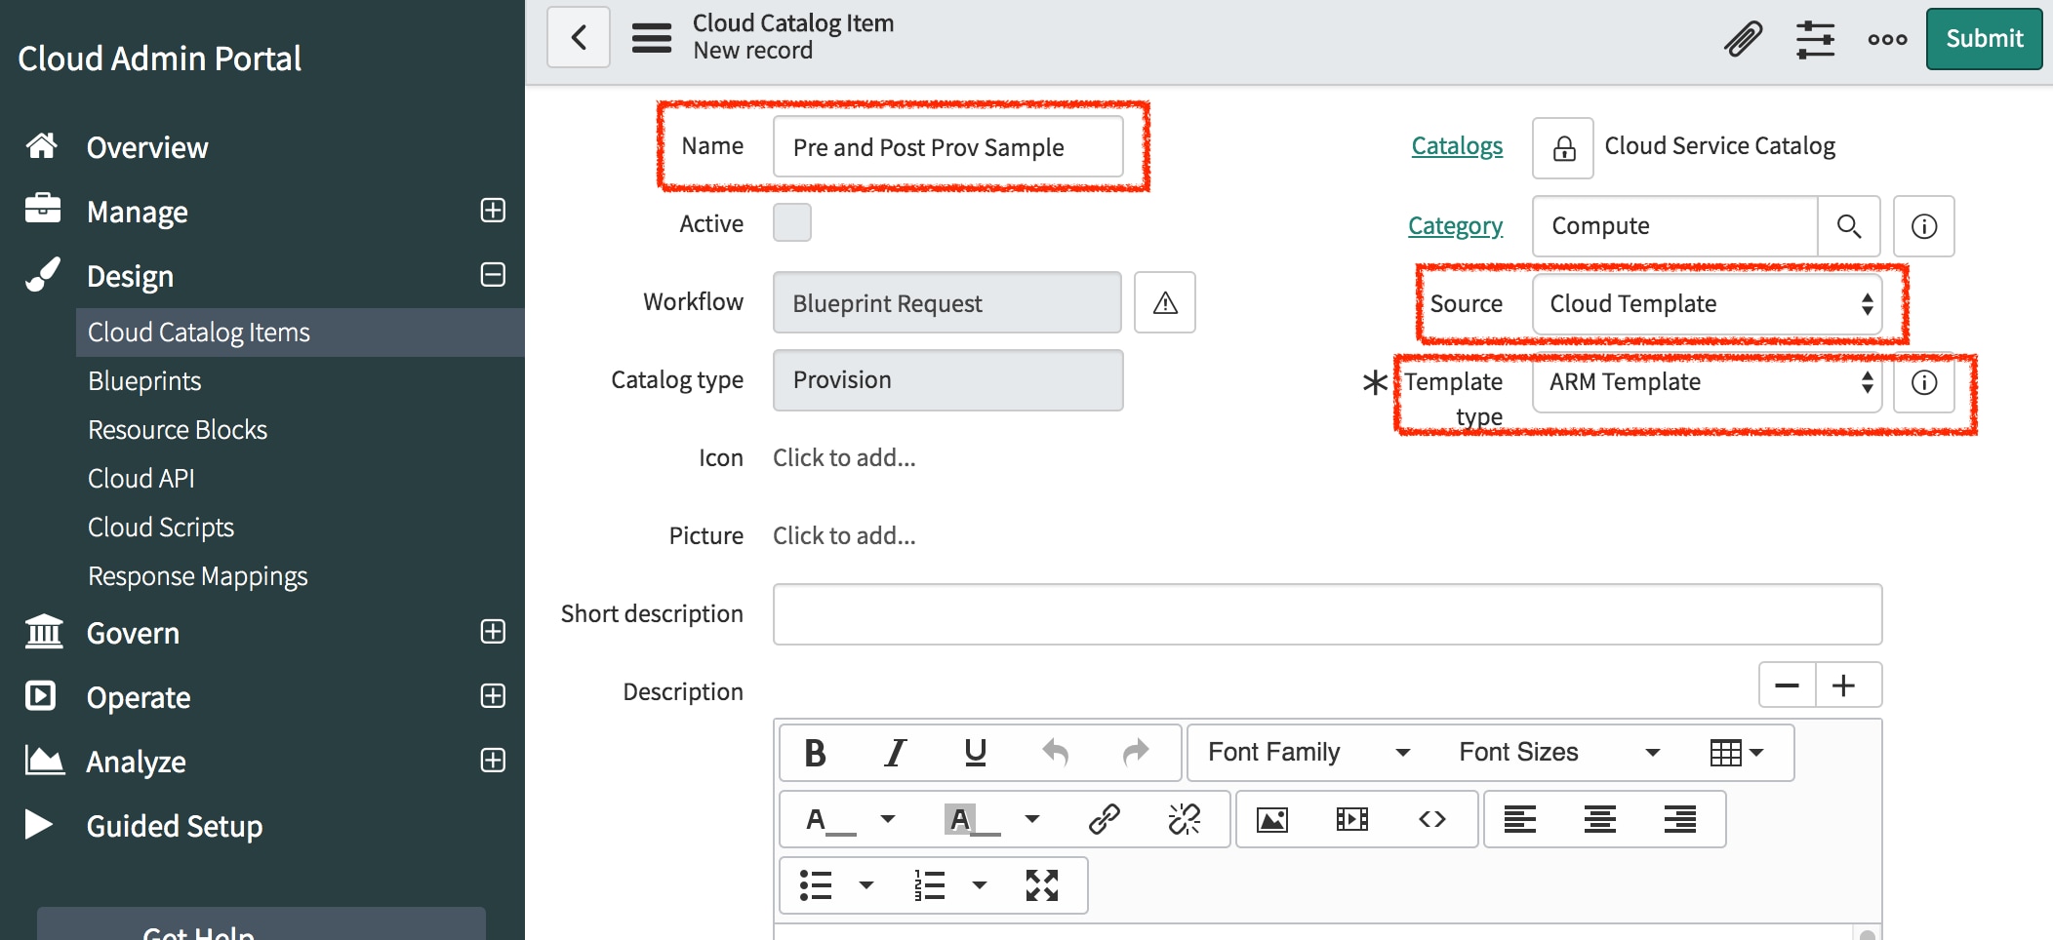Open the Font Sizes dropdown
This screenshot has width=2053, height=940.
(x=1560, y=753)
